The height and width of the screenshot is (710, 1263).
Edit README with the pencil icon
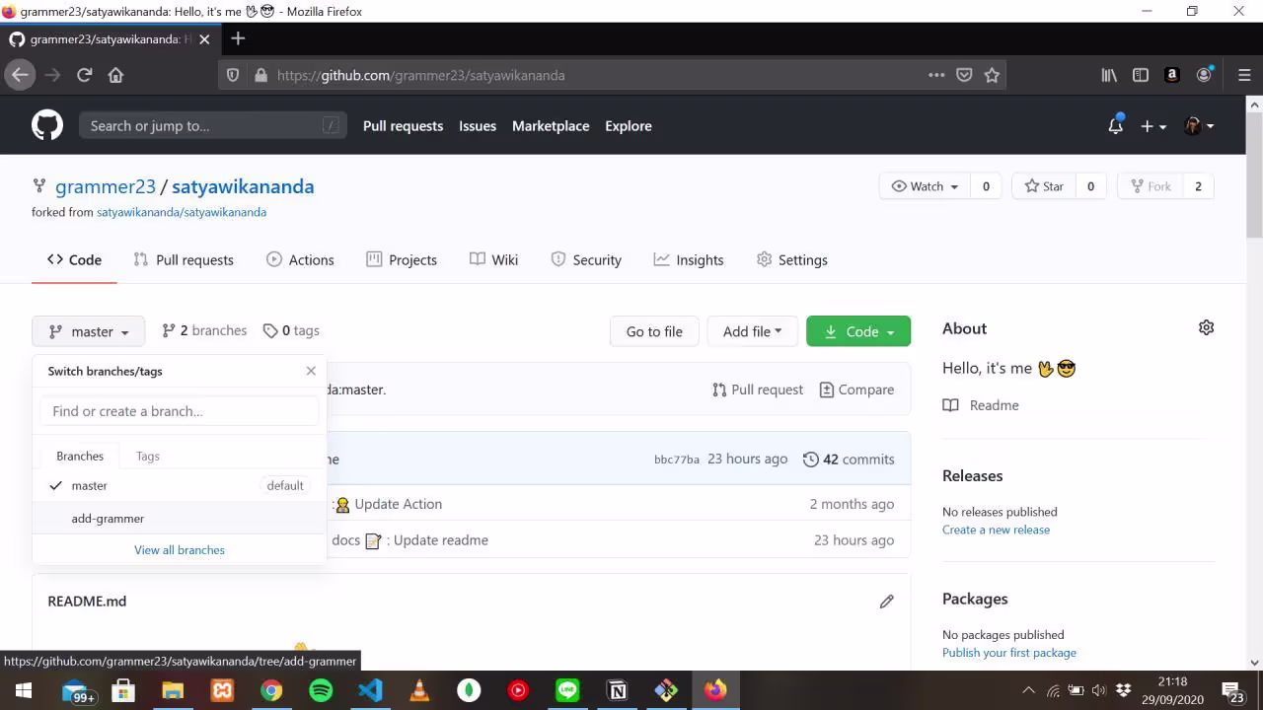pos(886,601)
